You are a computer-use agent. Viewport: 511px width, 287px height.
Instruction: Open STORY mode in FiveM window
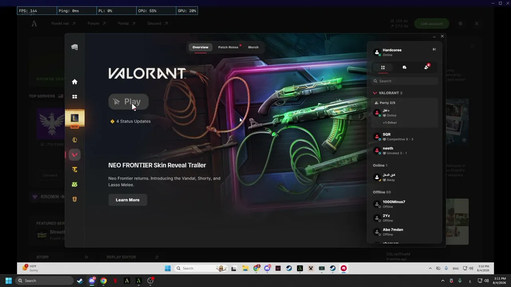click(43, 257)
